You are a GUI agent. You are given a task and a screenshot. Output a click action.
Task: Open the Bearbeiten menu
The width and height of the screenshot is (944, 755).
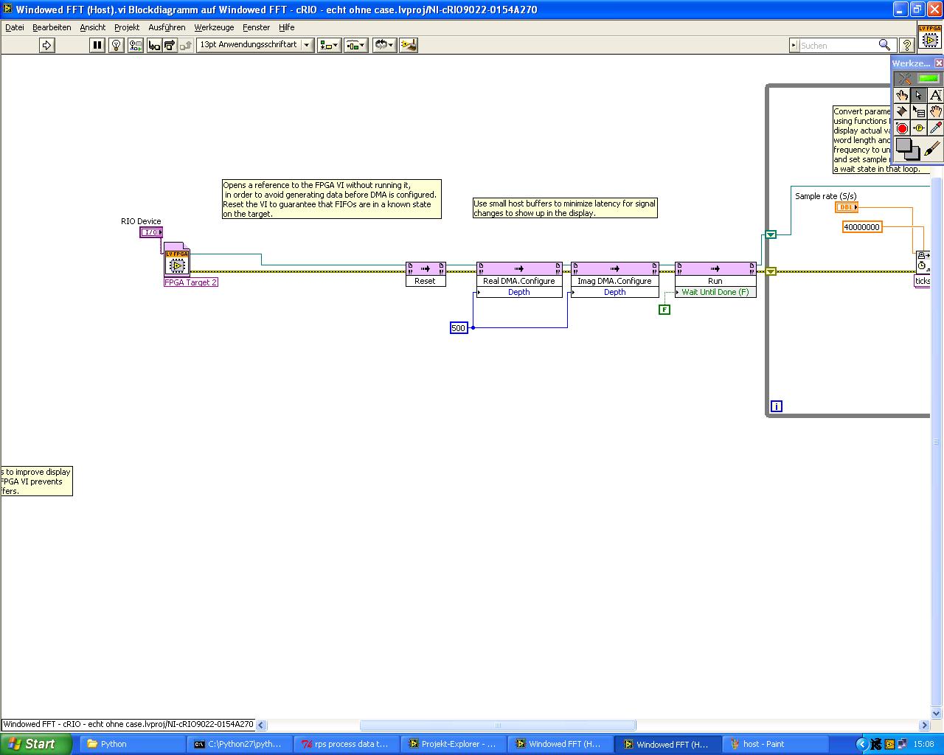pyautogui.click(x=52, y=27)
